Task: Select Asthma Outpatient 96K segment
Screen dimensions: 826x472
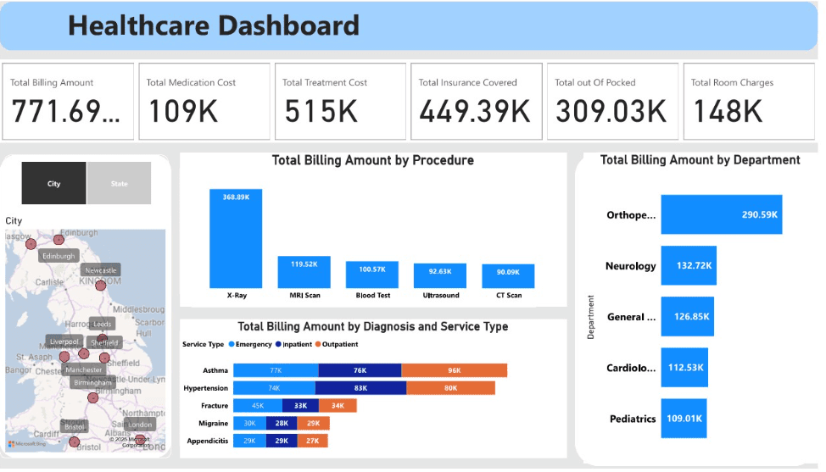Action: coord(454,370)
